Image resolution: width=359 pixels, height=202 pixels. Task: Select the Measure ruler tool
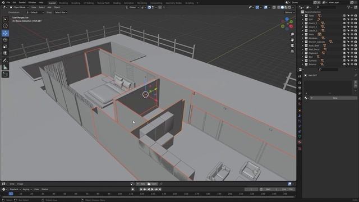point(5,67)
